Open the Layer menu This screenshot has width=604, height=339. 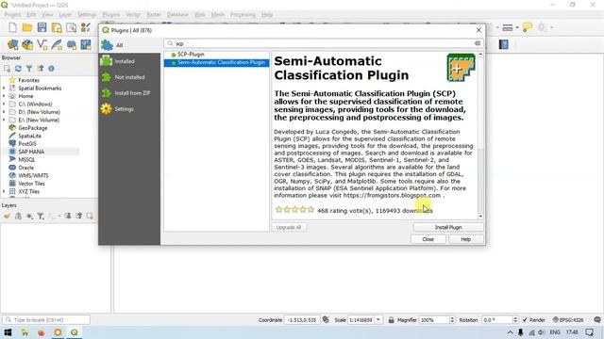(x=65, y=15)
